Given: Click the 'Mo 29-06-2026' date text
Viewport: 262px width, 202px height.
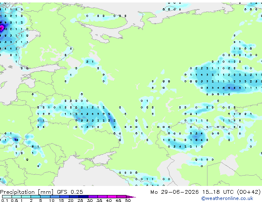Looking at the screenshot, I should [x=174, y=192].
